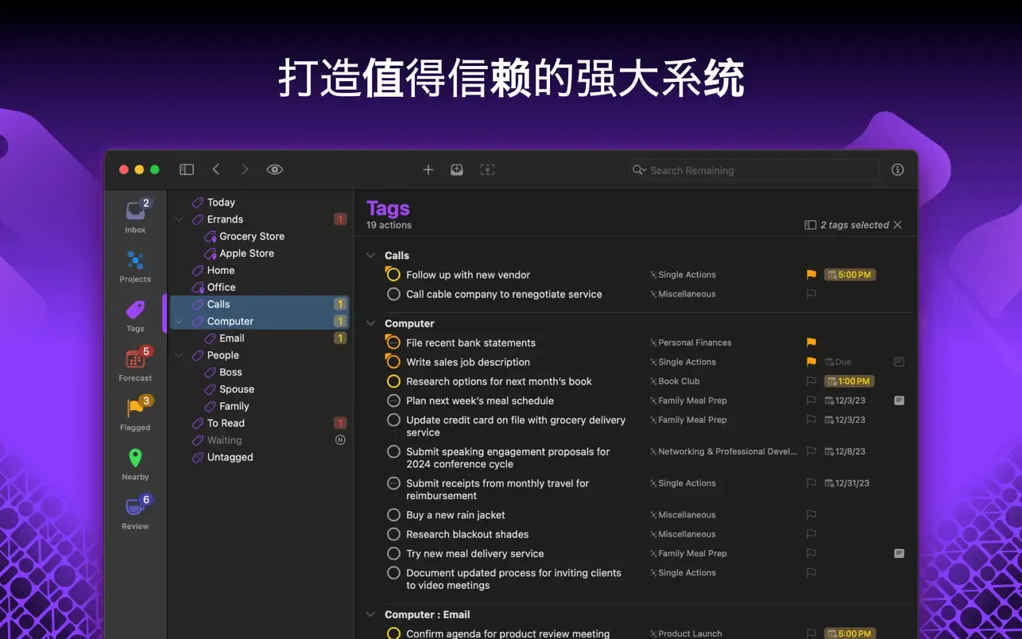Complete Write sales job description
Image resolution: width=1022 pixels, height=639 pixels.
pos(393,362)
